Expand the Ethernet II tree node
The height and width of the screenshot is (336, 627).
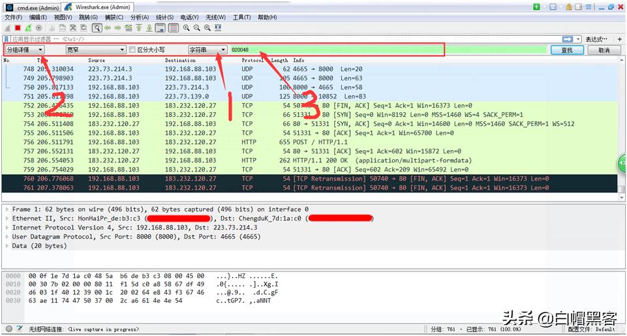click(7, 219)
